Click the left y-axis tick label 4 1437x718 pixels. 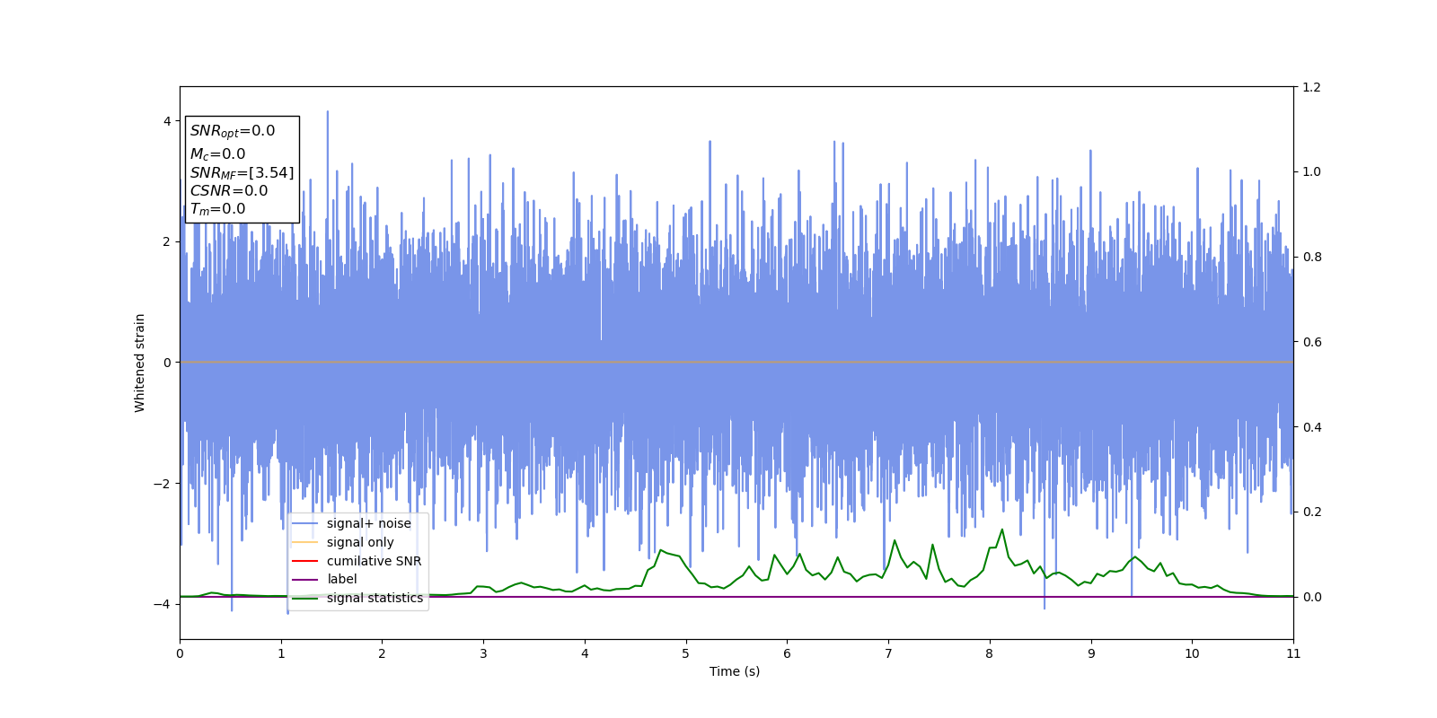[x=166, y=121]
